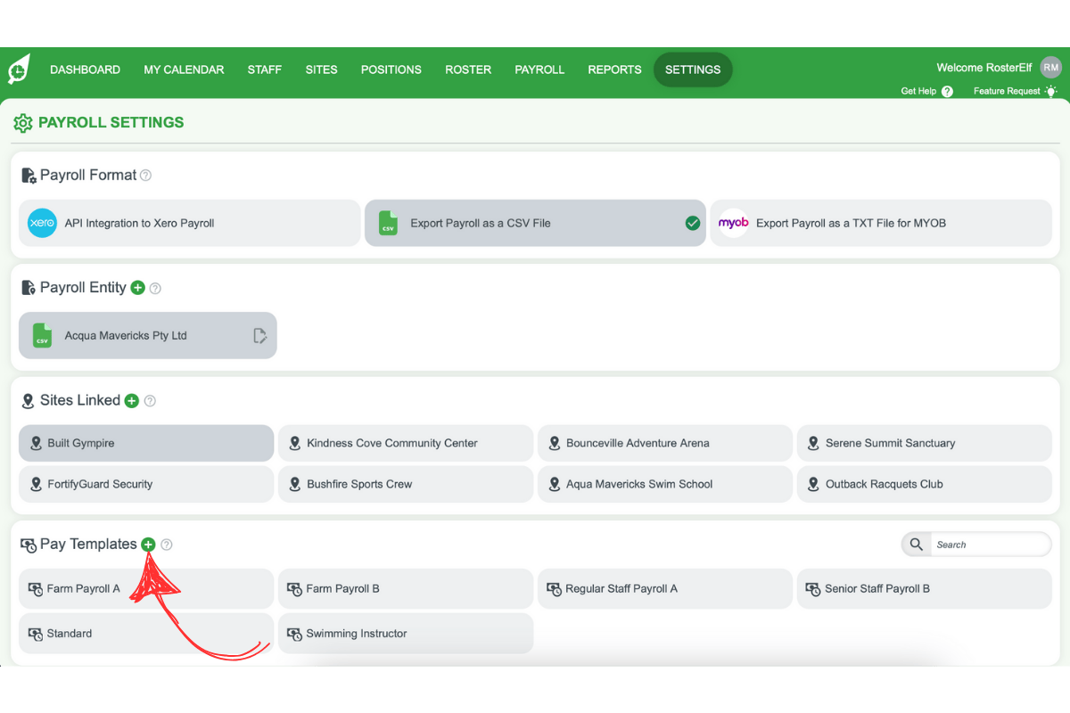This screenshot has width=1070, height=713.
Task: Select the Xero API integration icon
Action: [42, 223]
